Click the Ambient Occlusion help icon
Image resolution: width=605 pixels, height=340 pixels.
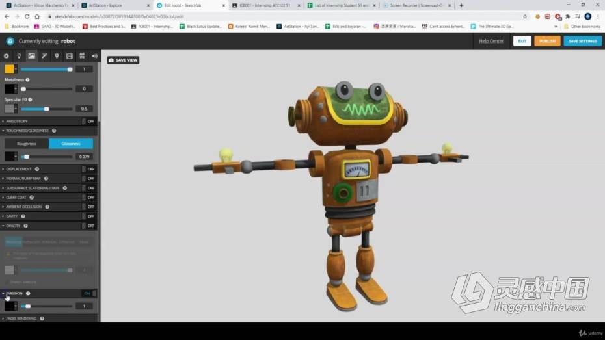(x=47, y=207)
